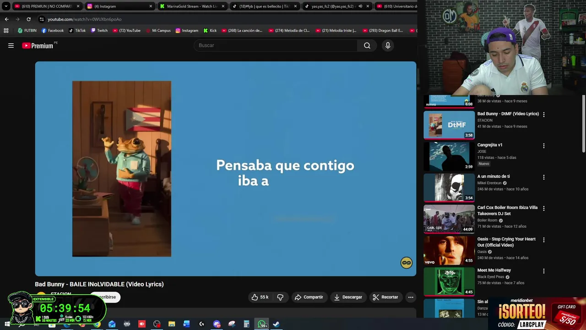Go back in browser history

(x=6, y=19)
